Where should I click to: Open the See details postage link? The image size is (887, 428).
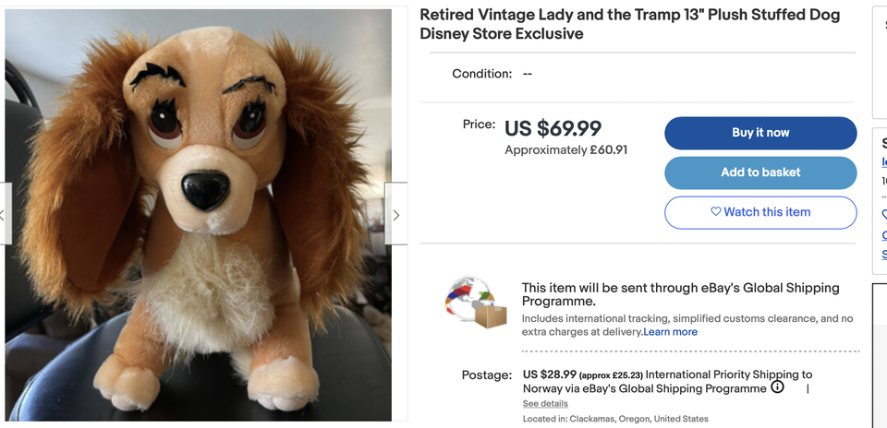click(545, 404)
